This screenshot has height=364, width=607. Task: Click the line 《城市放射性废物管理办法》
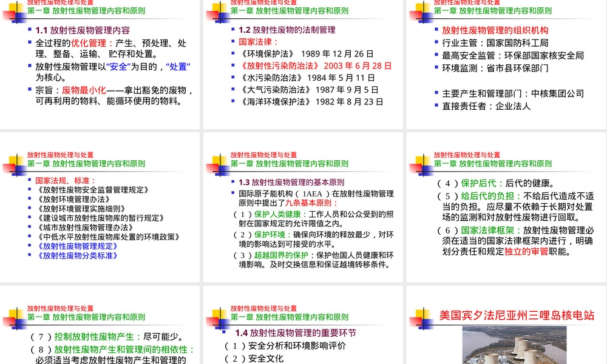(x=84, y=227)
